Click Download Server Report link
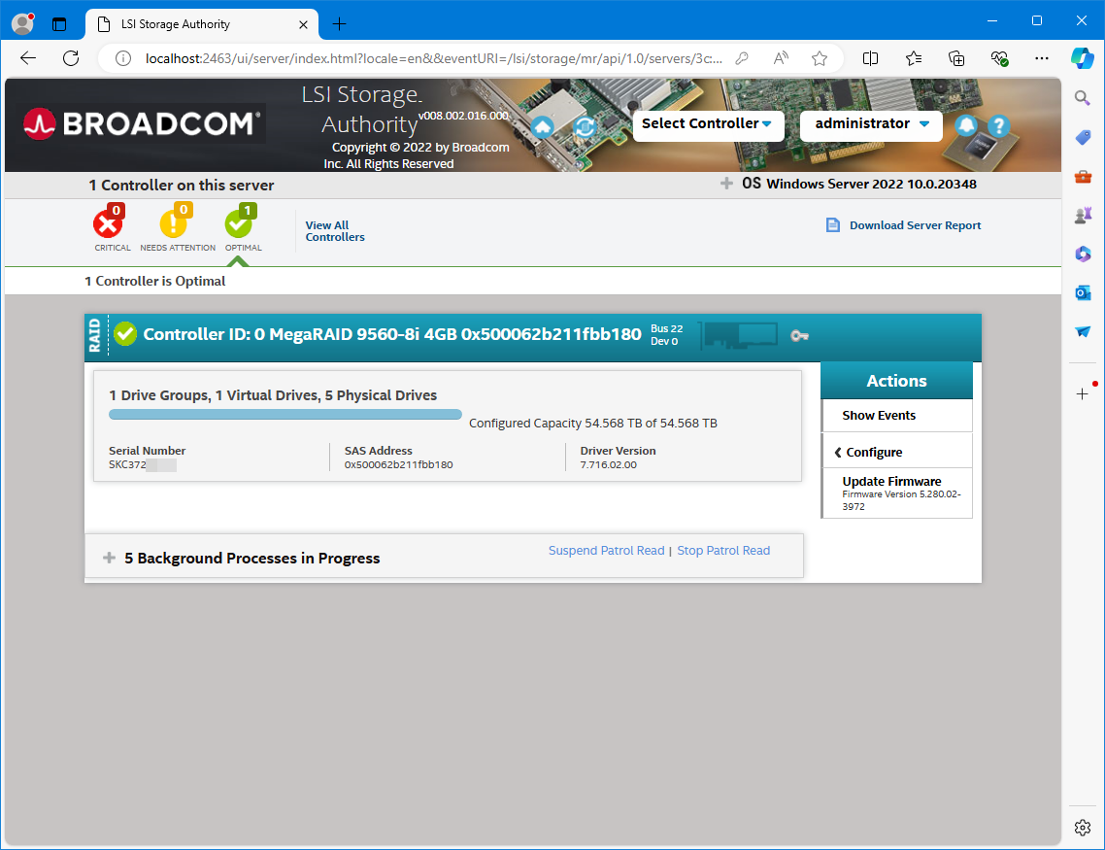 coord(915,225)
